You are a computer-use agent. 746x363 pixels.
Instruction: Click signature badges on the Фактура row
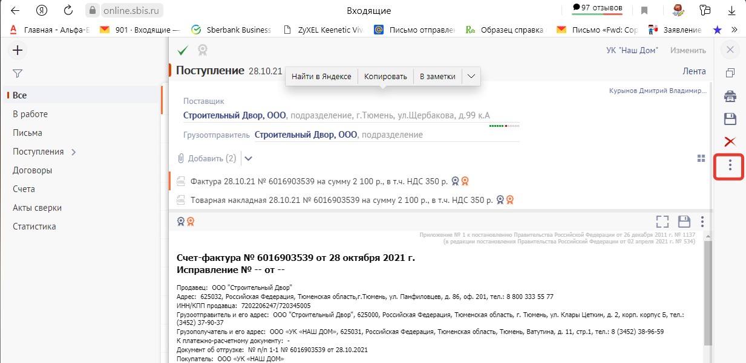click(x=460, y=181)
